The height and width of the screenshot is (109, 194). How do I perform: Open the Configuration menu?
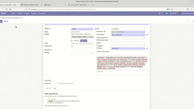click(42, 13)
